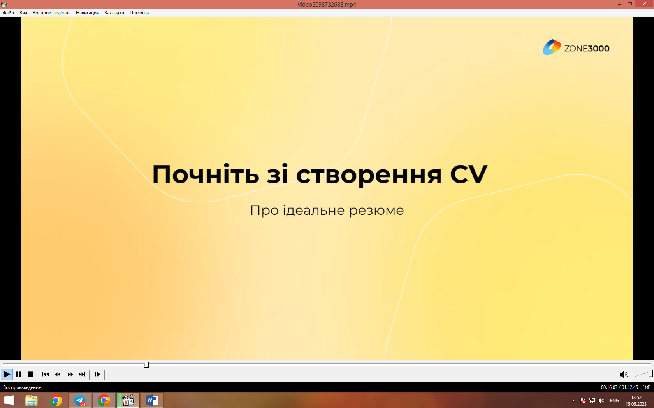This screenshot has width=654, height=408.
Task: Click the player app icon in title bar
Action: (x=4, y=4)
